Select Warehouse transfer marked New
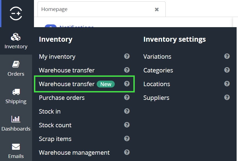238x161 pixels. pos(67,84)
